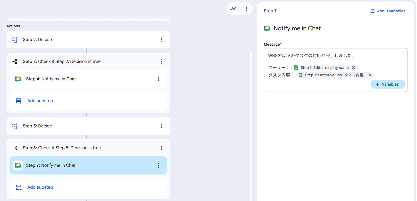Open the top toolbar three-dot menu

[x=246, y=9]
